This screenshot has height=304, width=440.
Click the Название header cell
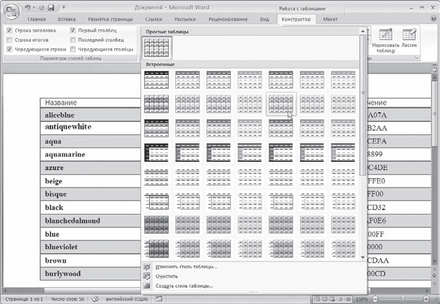(x=90, y=102)
